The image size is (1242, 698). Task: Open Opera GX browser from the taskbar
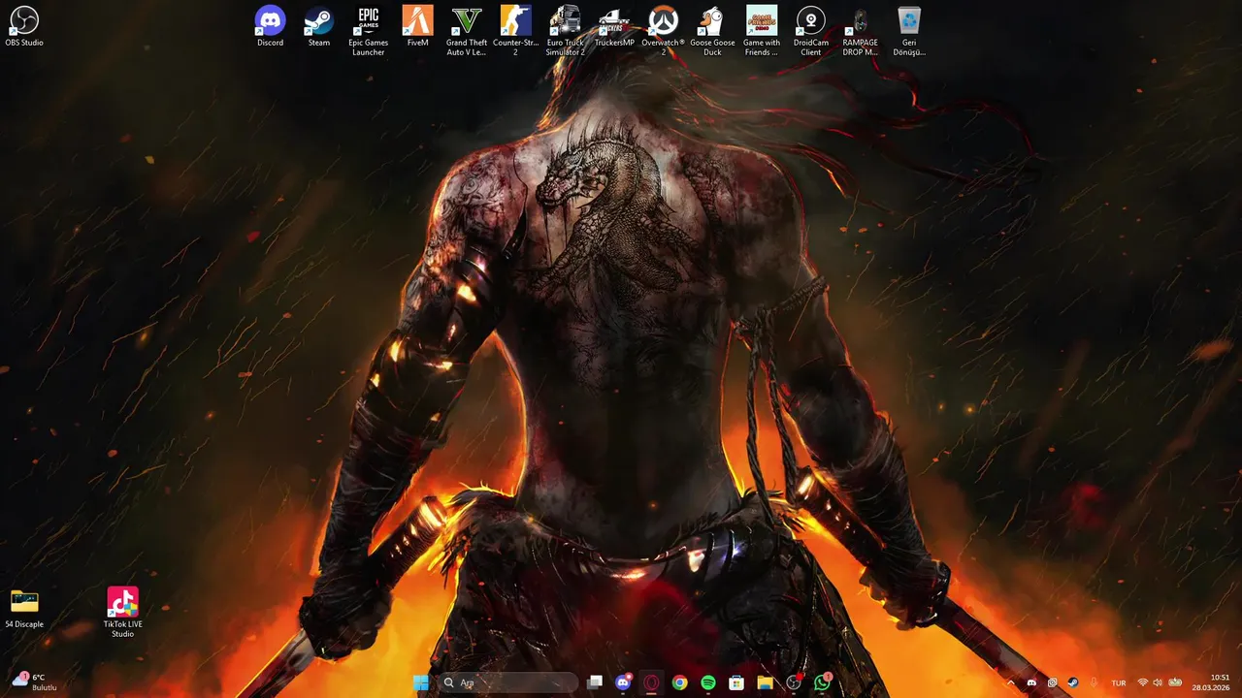(651, 682)
